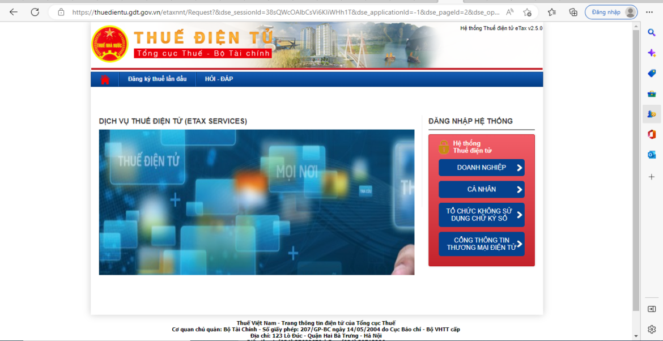The width and height of the screenshot is (663, 341).
Task: Launch Microsoft Office from the sidebar
Action: pos(652,134)
